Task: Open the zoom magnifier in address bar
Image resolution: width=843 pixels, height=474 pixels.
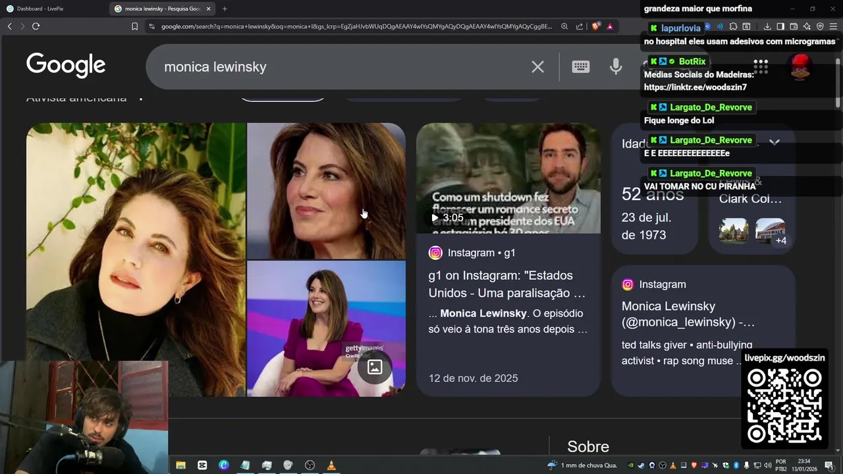Action: (564, 26)
